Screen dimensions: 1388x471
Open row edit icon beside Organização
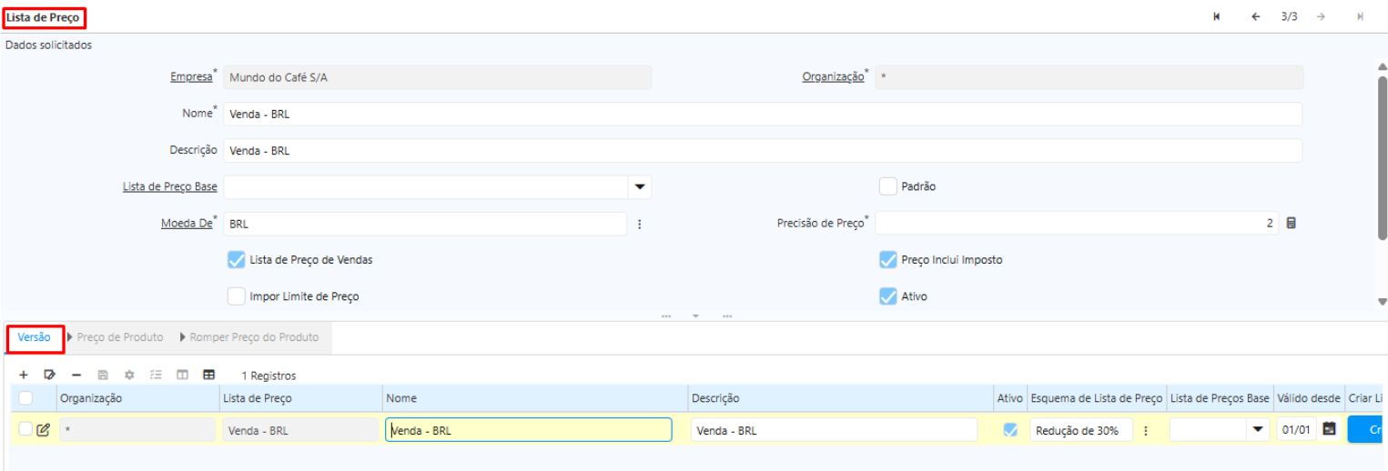coord(43,430)
